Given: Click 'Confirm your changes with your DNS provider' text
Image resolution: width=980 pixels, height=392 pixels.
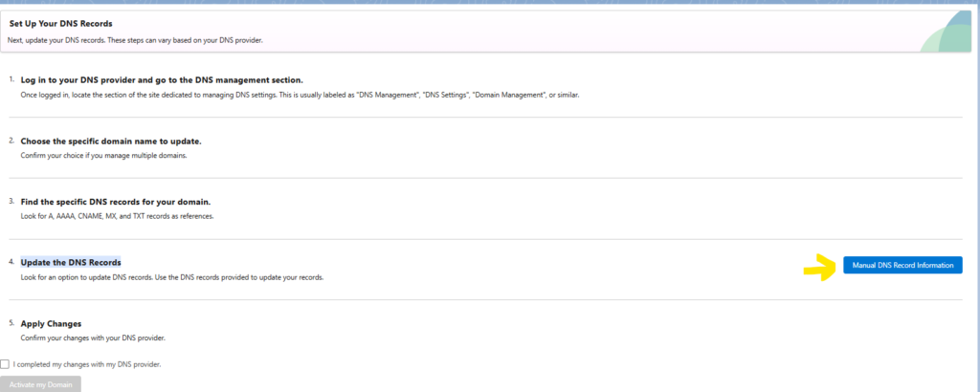Looking at the screenshot, I should pyautogui.click(x=93, y=338).
